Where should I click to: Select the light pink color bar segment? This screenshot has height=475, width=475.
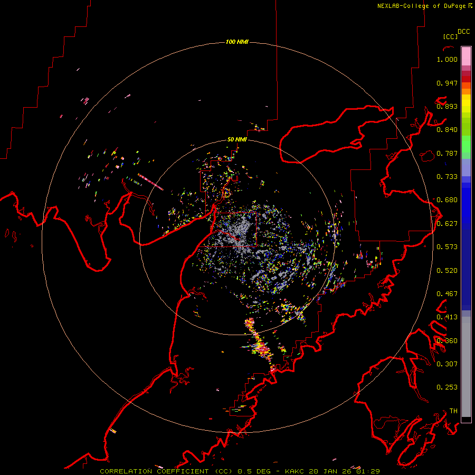click(x=466, y=56)
